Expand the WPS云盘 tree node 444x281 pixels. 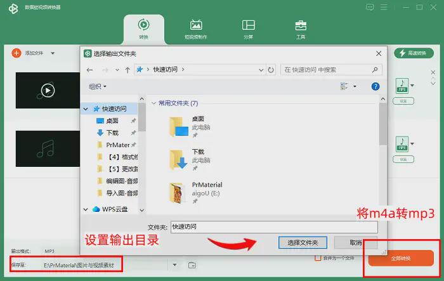tap(86, 209)
